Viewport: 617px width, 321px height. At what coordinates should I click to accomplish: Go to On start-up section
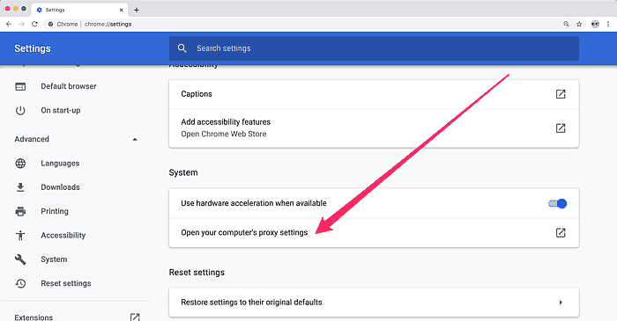61,111
